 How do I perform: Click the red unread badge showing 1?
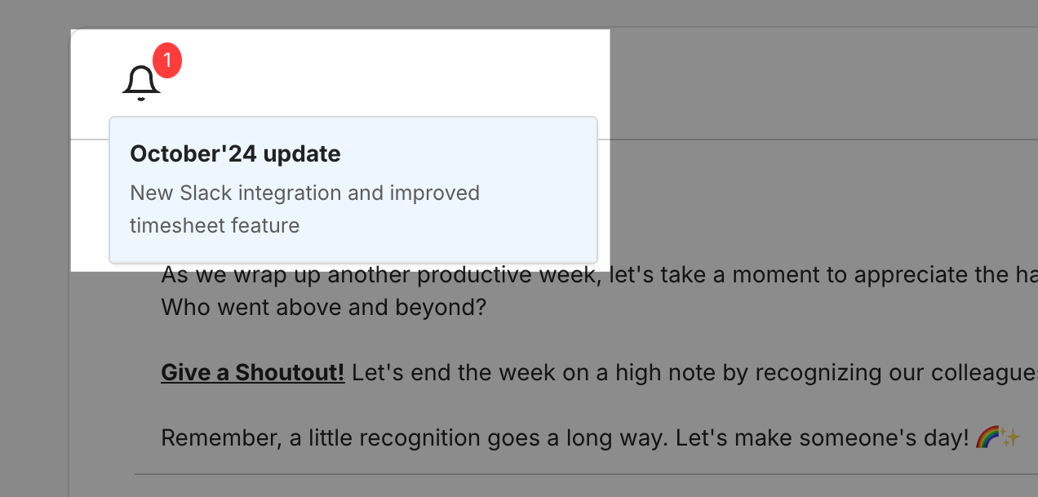point(167,60)
